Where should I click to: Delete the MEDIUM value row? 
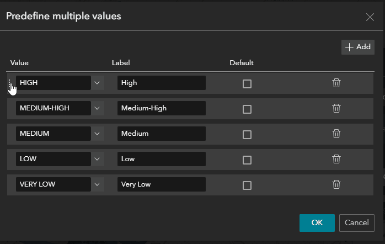pyautogui.click(x=336, y=134)
